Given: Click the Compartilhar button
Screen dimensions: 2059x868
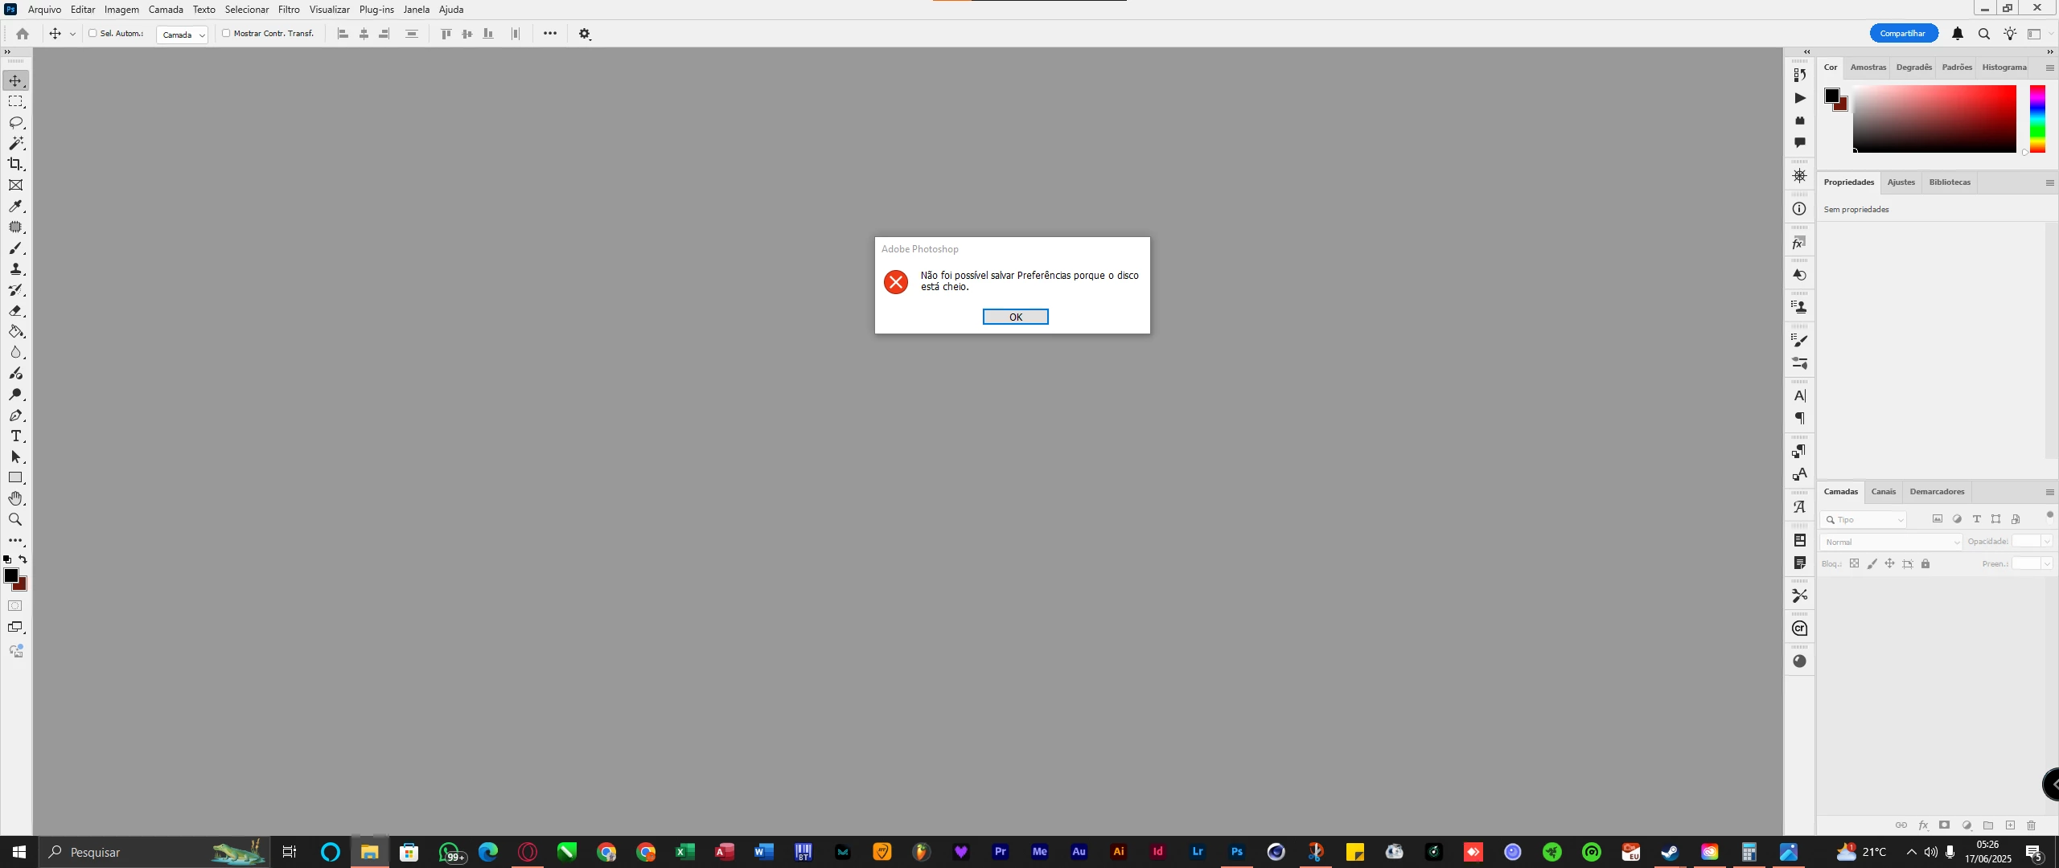Looking at the screenshot, I should pos(1903,34).
